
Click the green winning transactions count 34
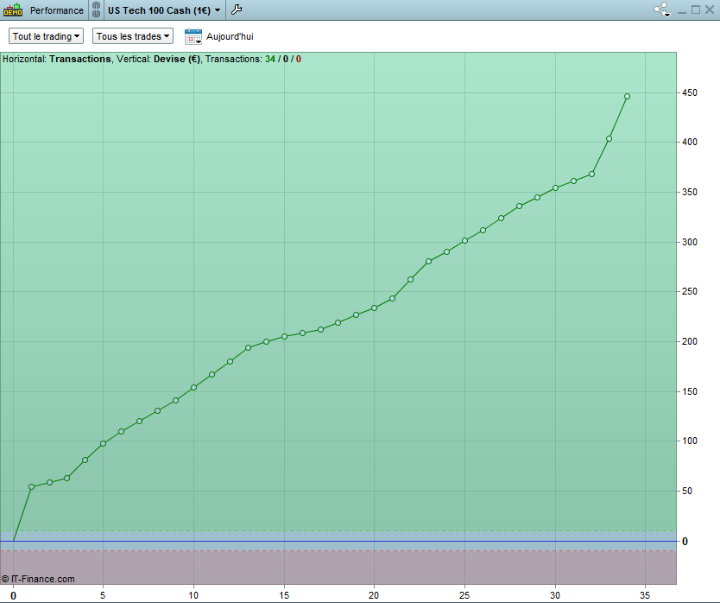tap(270, 60)
